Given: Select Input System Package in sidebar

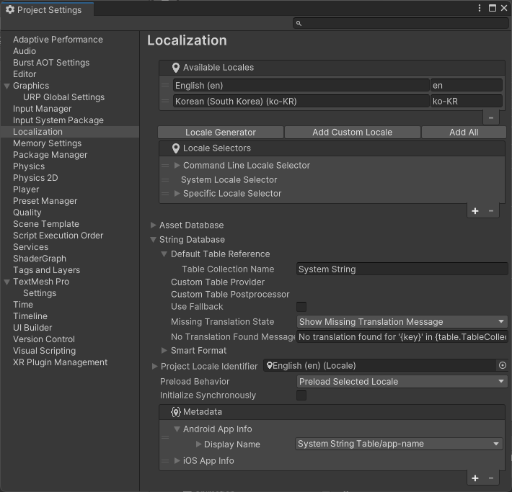Looking at the screenshot, I should (58, 120).
